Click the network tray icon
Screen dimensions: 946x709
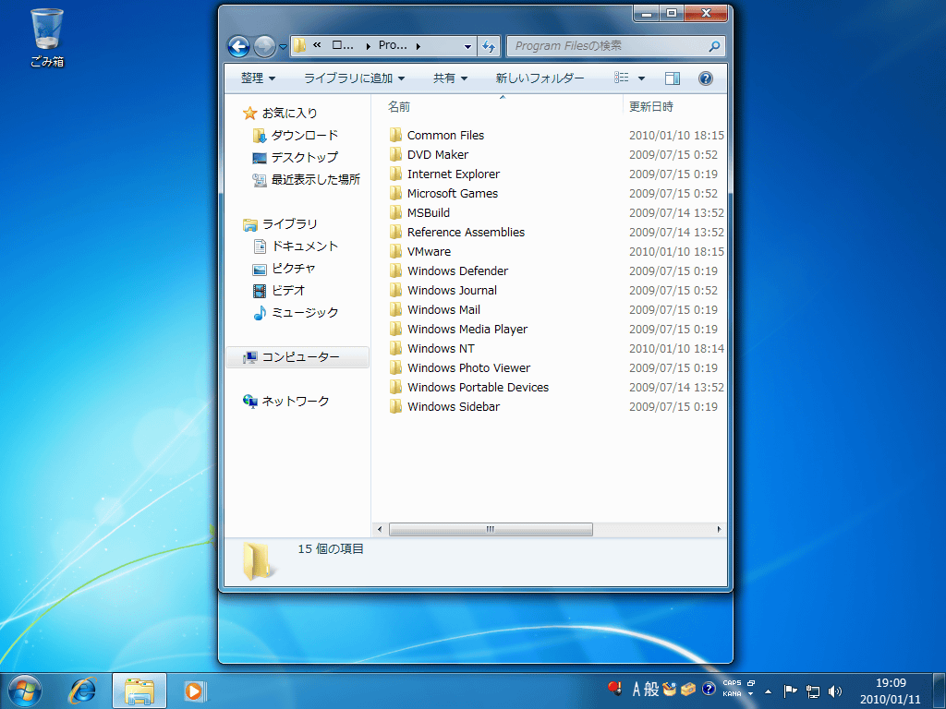tap(813, 691)
